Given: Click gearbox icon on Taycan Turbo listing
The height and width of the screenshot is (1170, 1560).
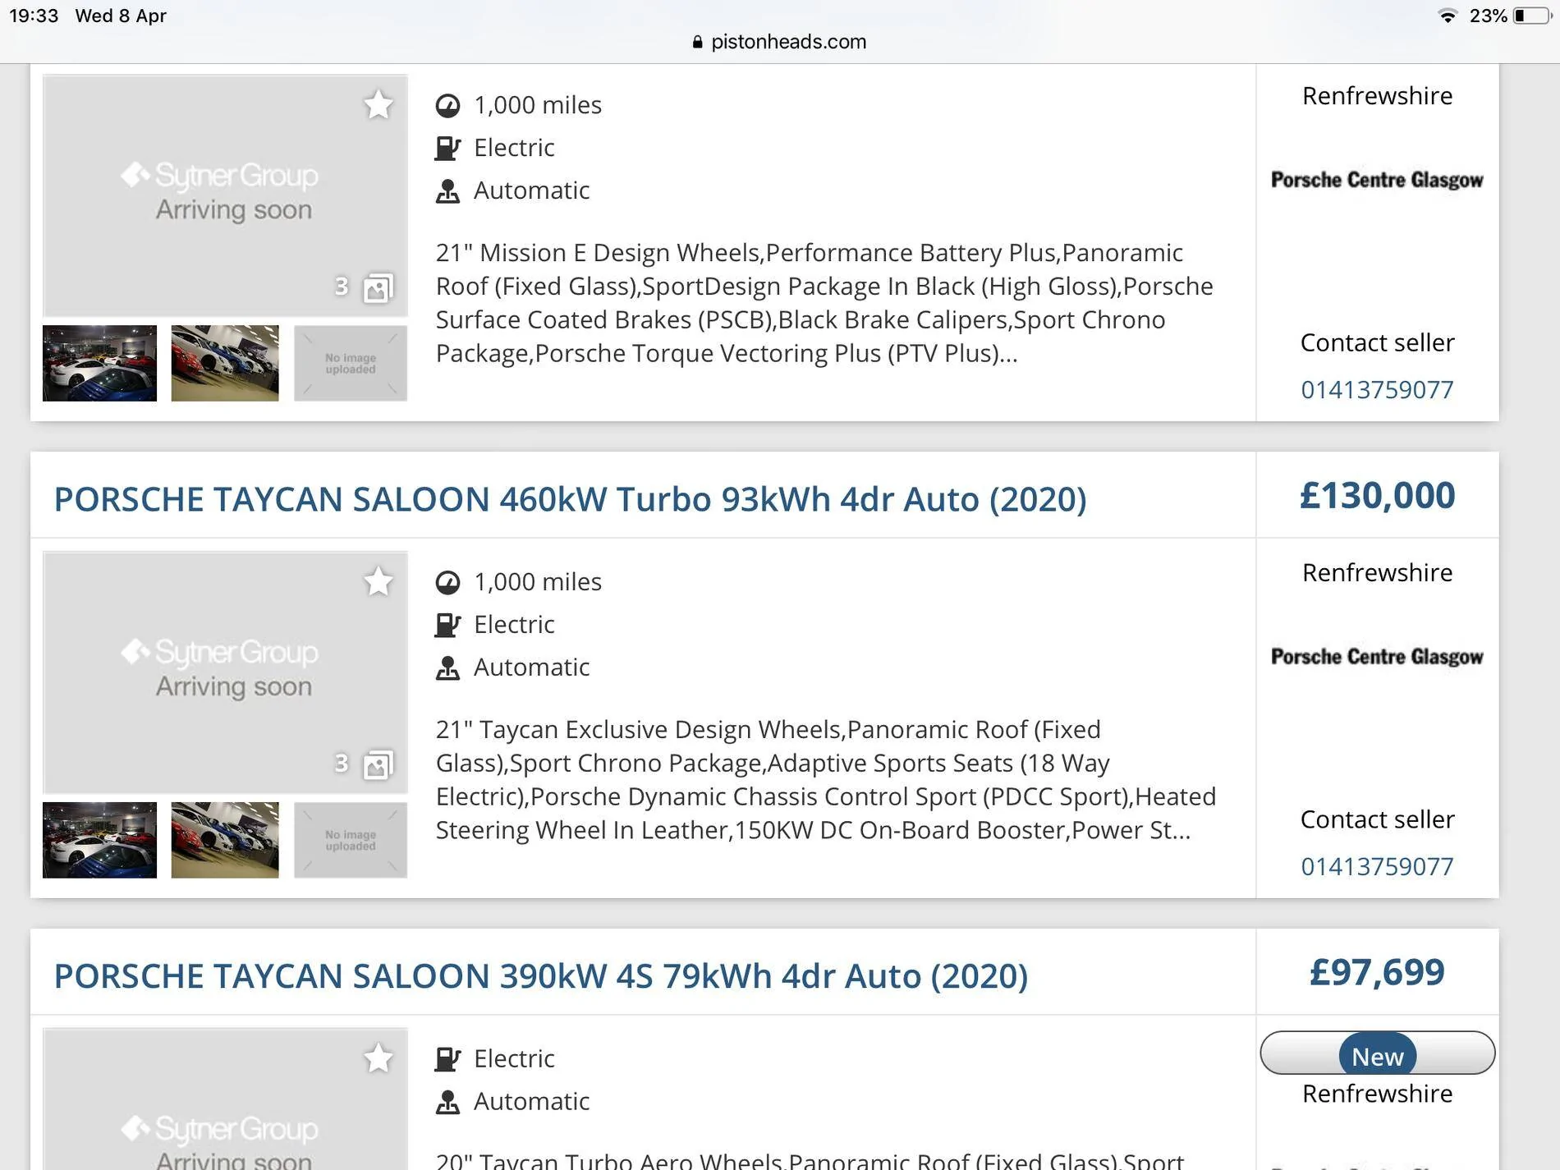Looking at the screenshot, I should [447, 668].
